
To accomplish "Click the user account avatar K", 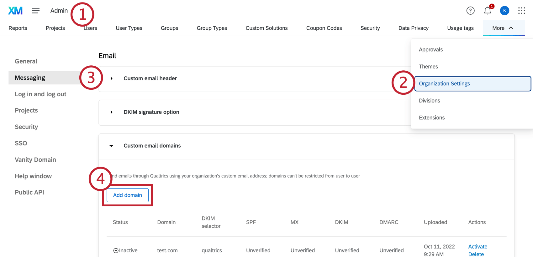I will pos(504,11).
